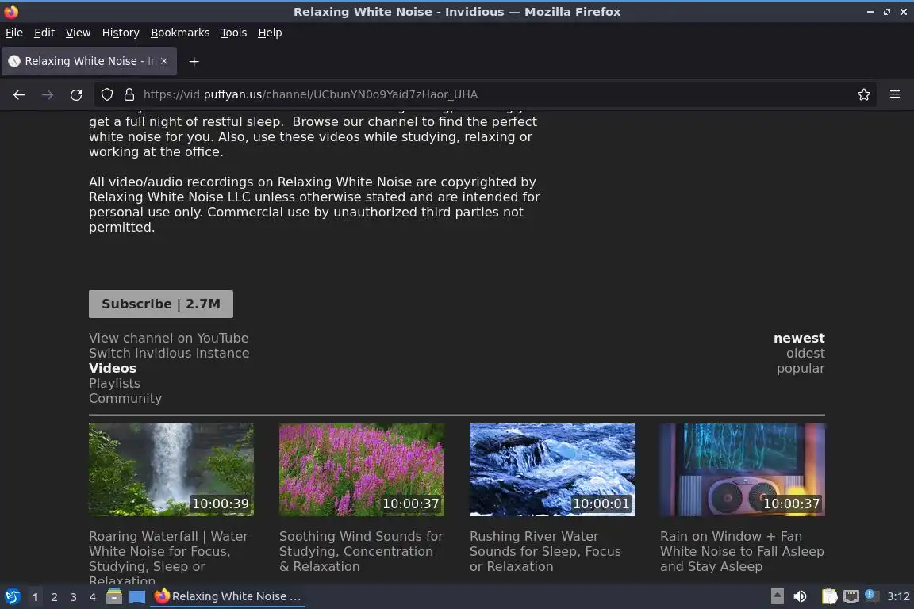The width and height of the screenshot is (914, 609).
Task: View site security padlock information
Action: pos(129,94)
